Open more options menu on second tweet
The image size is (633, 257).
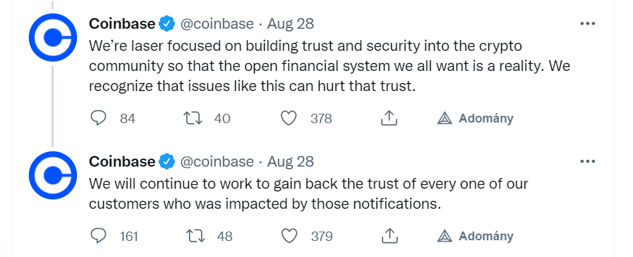click(587, 162)
